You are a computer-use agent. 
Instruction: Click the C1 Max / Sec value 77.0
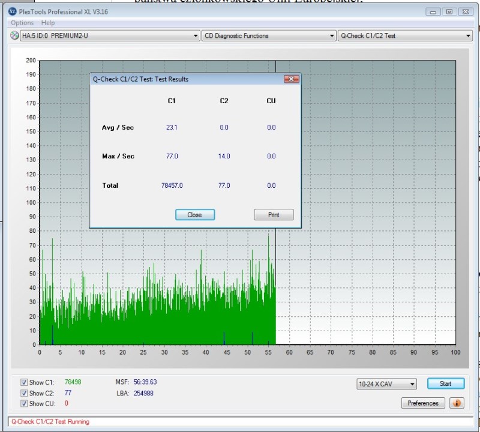172,156
